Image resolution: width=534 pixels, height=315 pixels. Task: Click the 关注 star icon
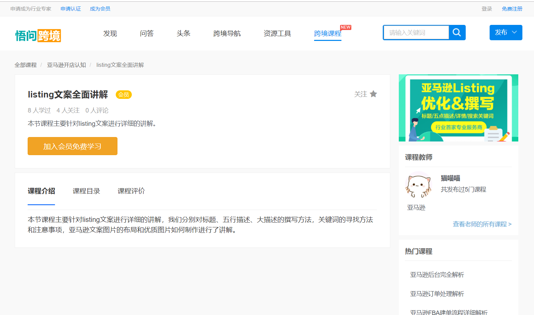click(x=374, y=94)
